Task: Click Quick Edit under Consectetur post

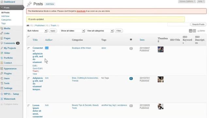Action: click(x=37, y=69)
